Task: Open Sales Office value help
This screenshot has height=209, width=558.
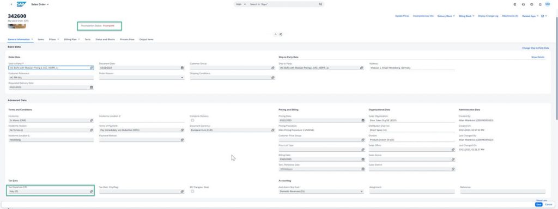Action: click(x=453, y=150)
